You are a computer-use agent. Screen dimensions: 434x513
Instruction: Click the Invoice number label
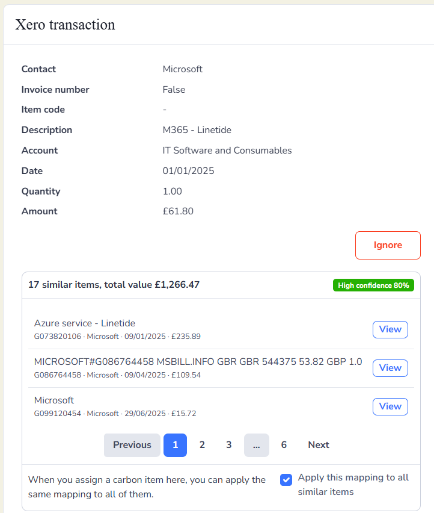pyautogui.click(x=55, y=90)
